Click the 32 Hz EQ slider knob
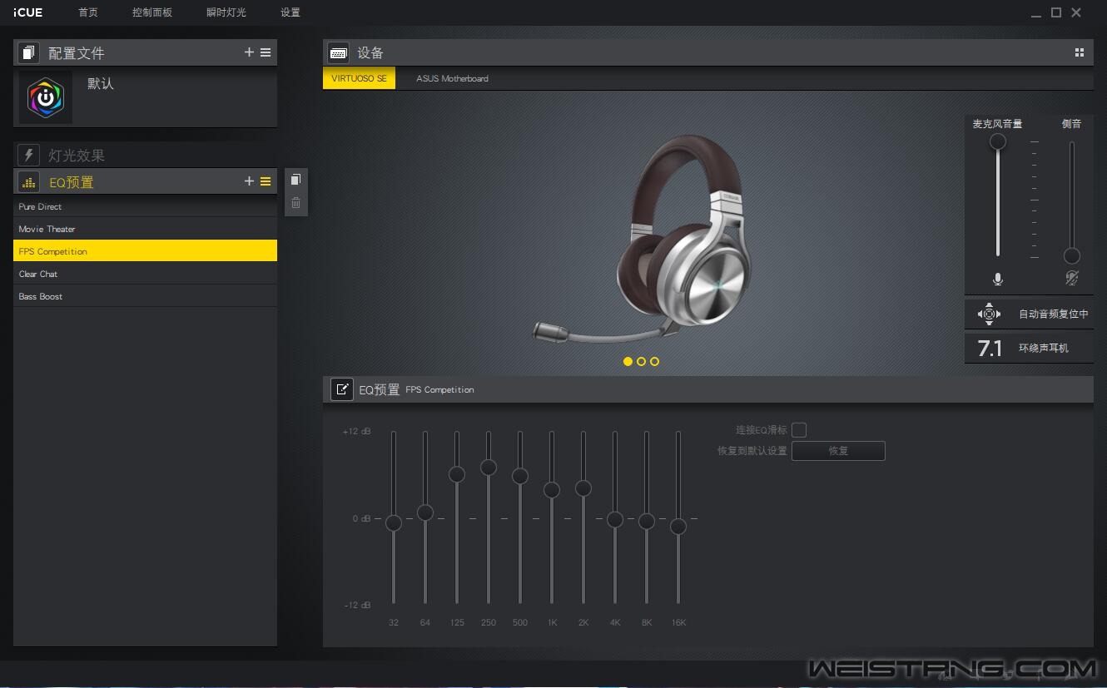Viewport: 1107px width, 688px height. point(394,523)
